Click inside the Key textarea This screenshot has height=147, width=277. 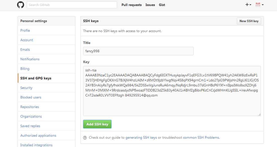[x=172, y=91]
